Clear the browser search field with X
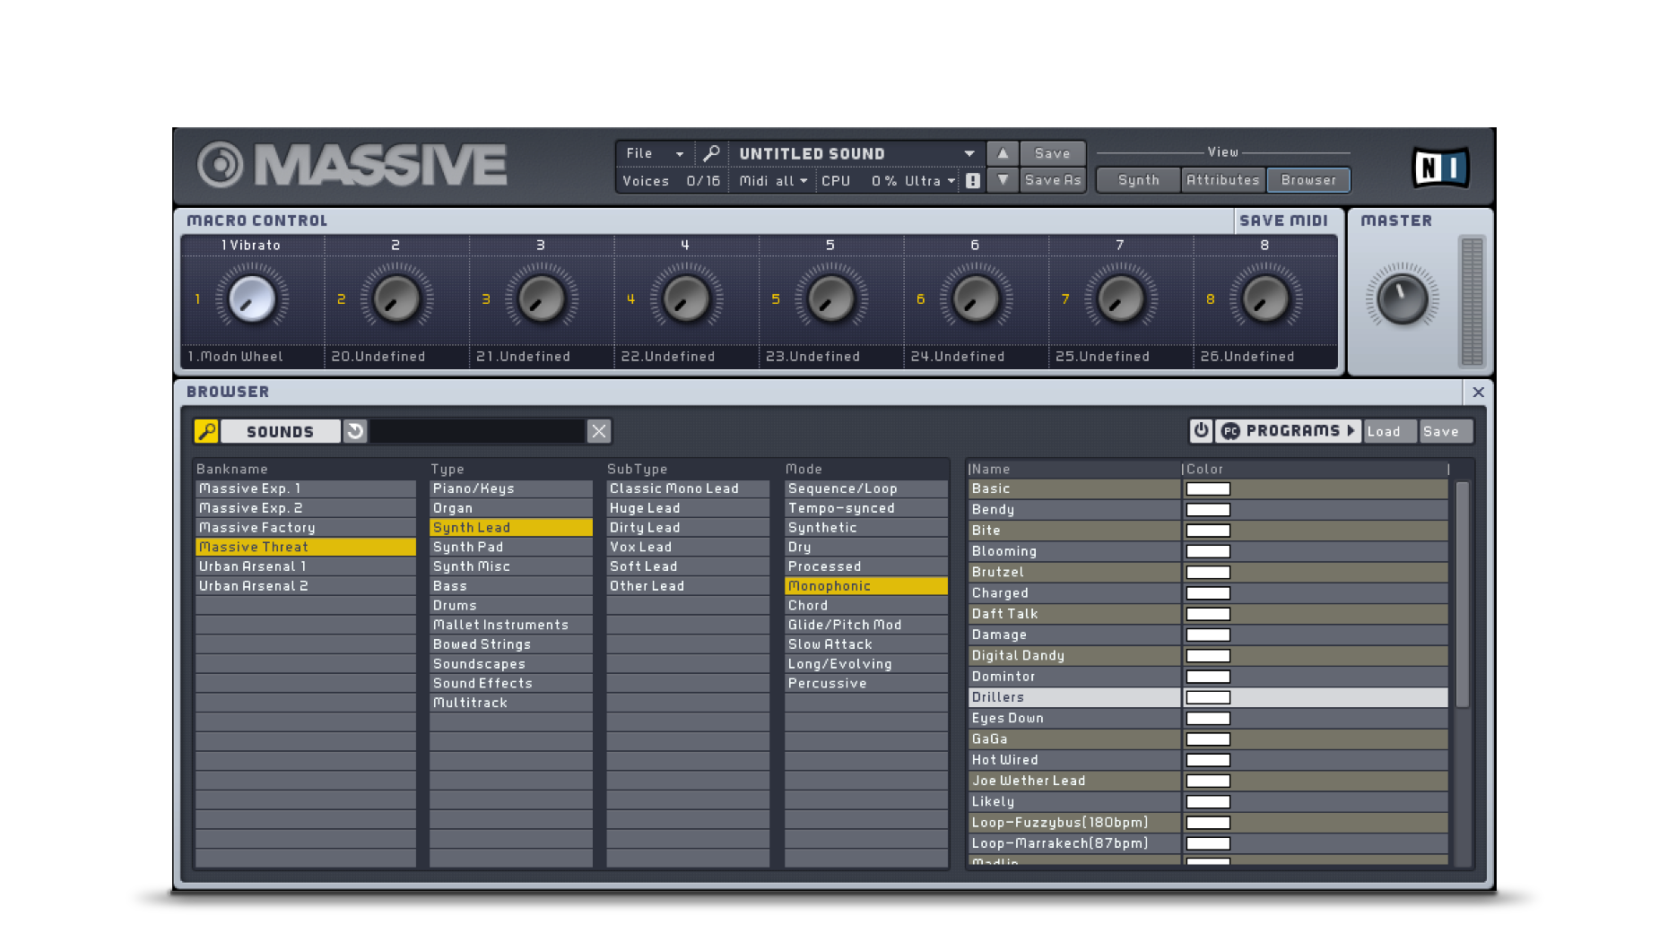The width and height of the screenshot is (1668, 950). tap(599, 431)
